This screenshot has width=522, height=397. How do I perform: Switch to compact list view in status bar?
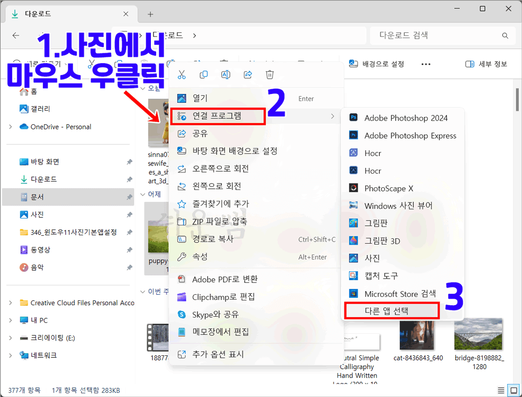tap(501, 390)
